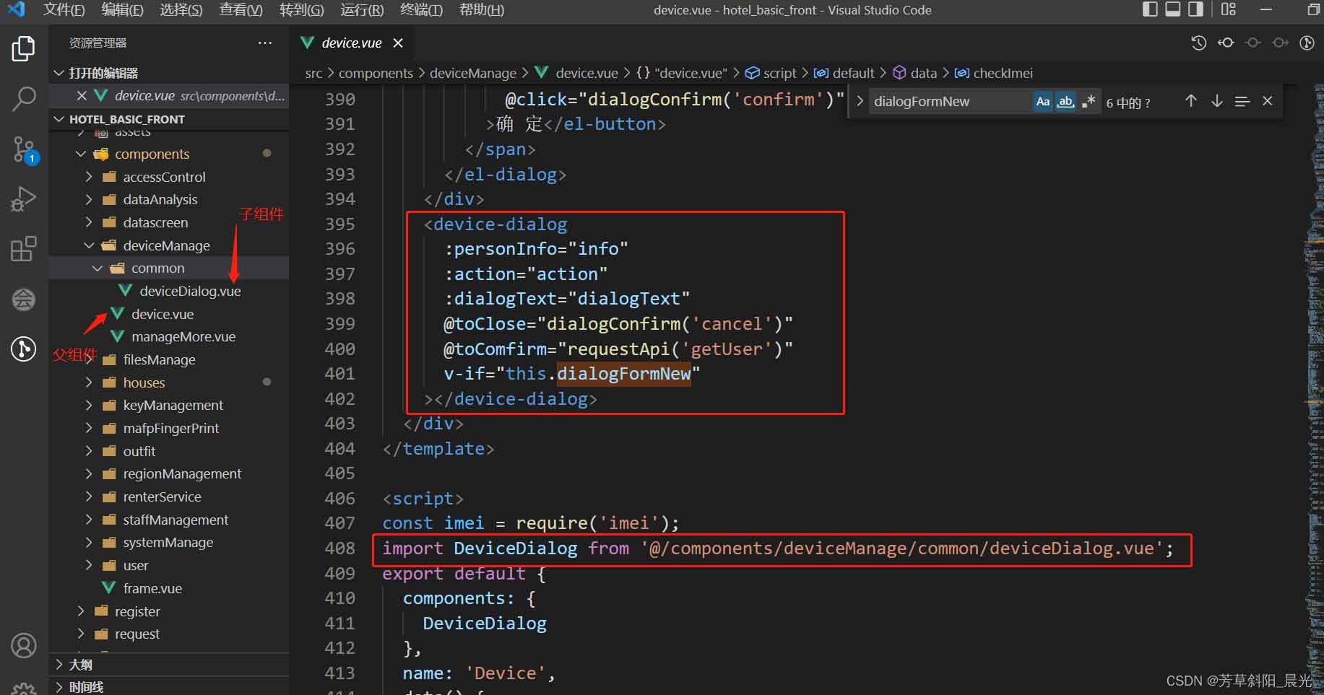Collapse the common folder
The width and height of the screenshot is (1324, 695).
pyautogui.click(x=98, y=268)
